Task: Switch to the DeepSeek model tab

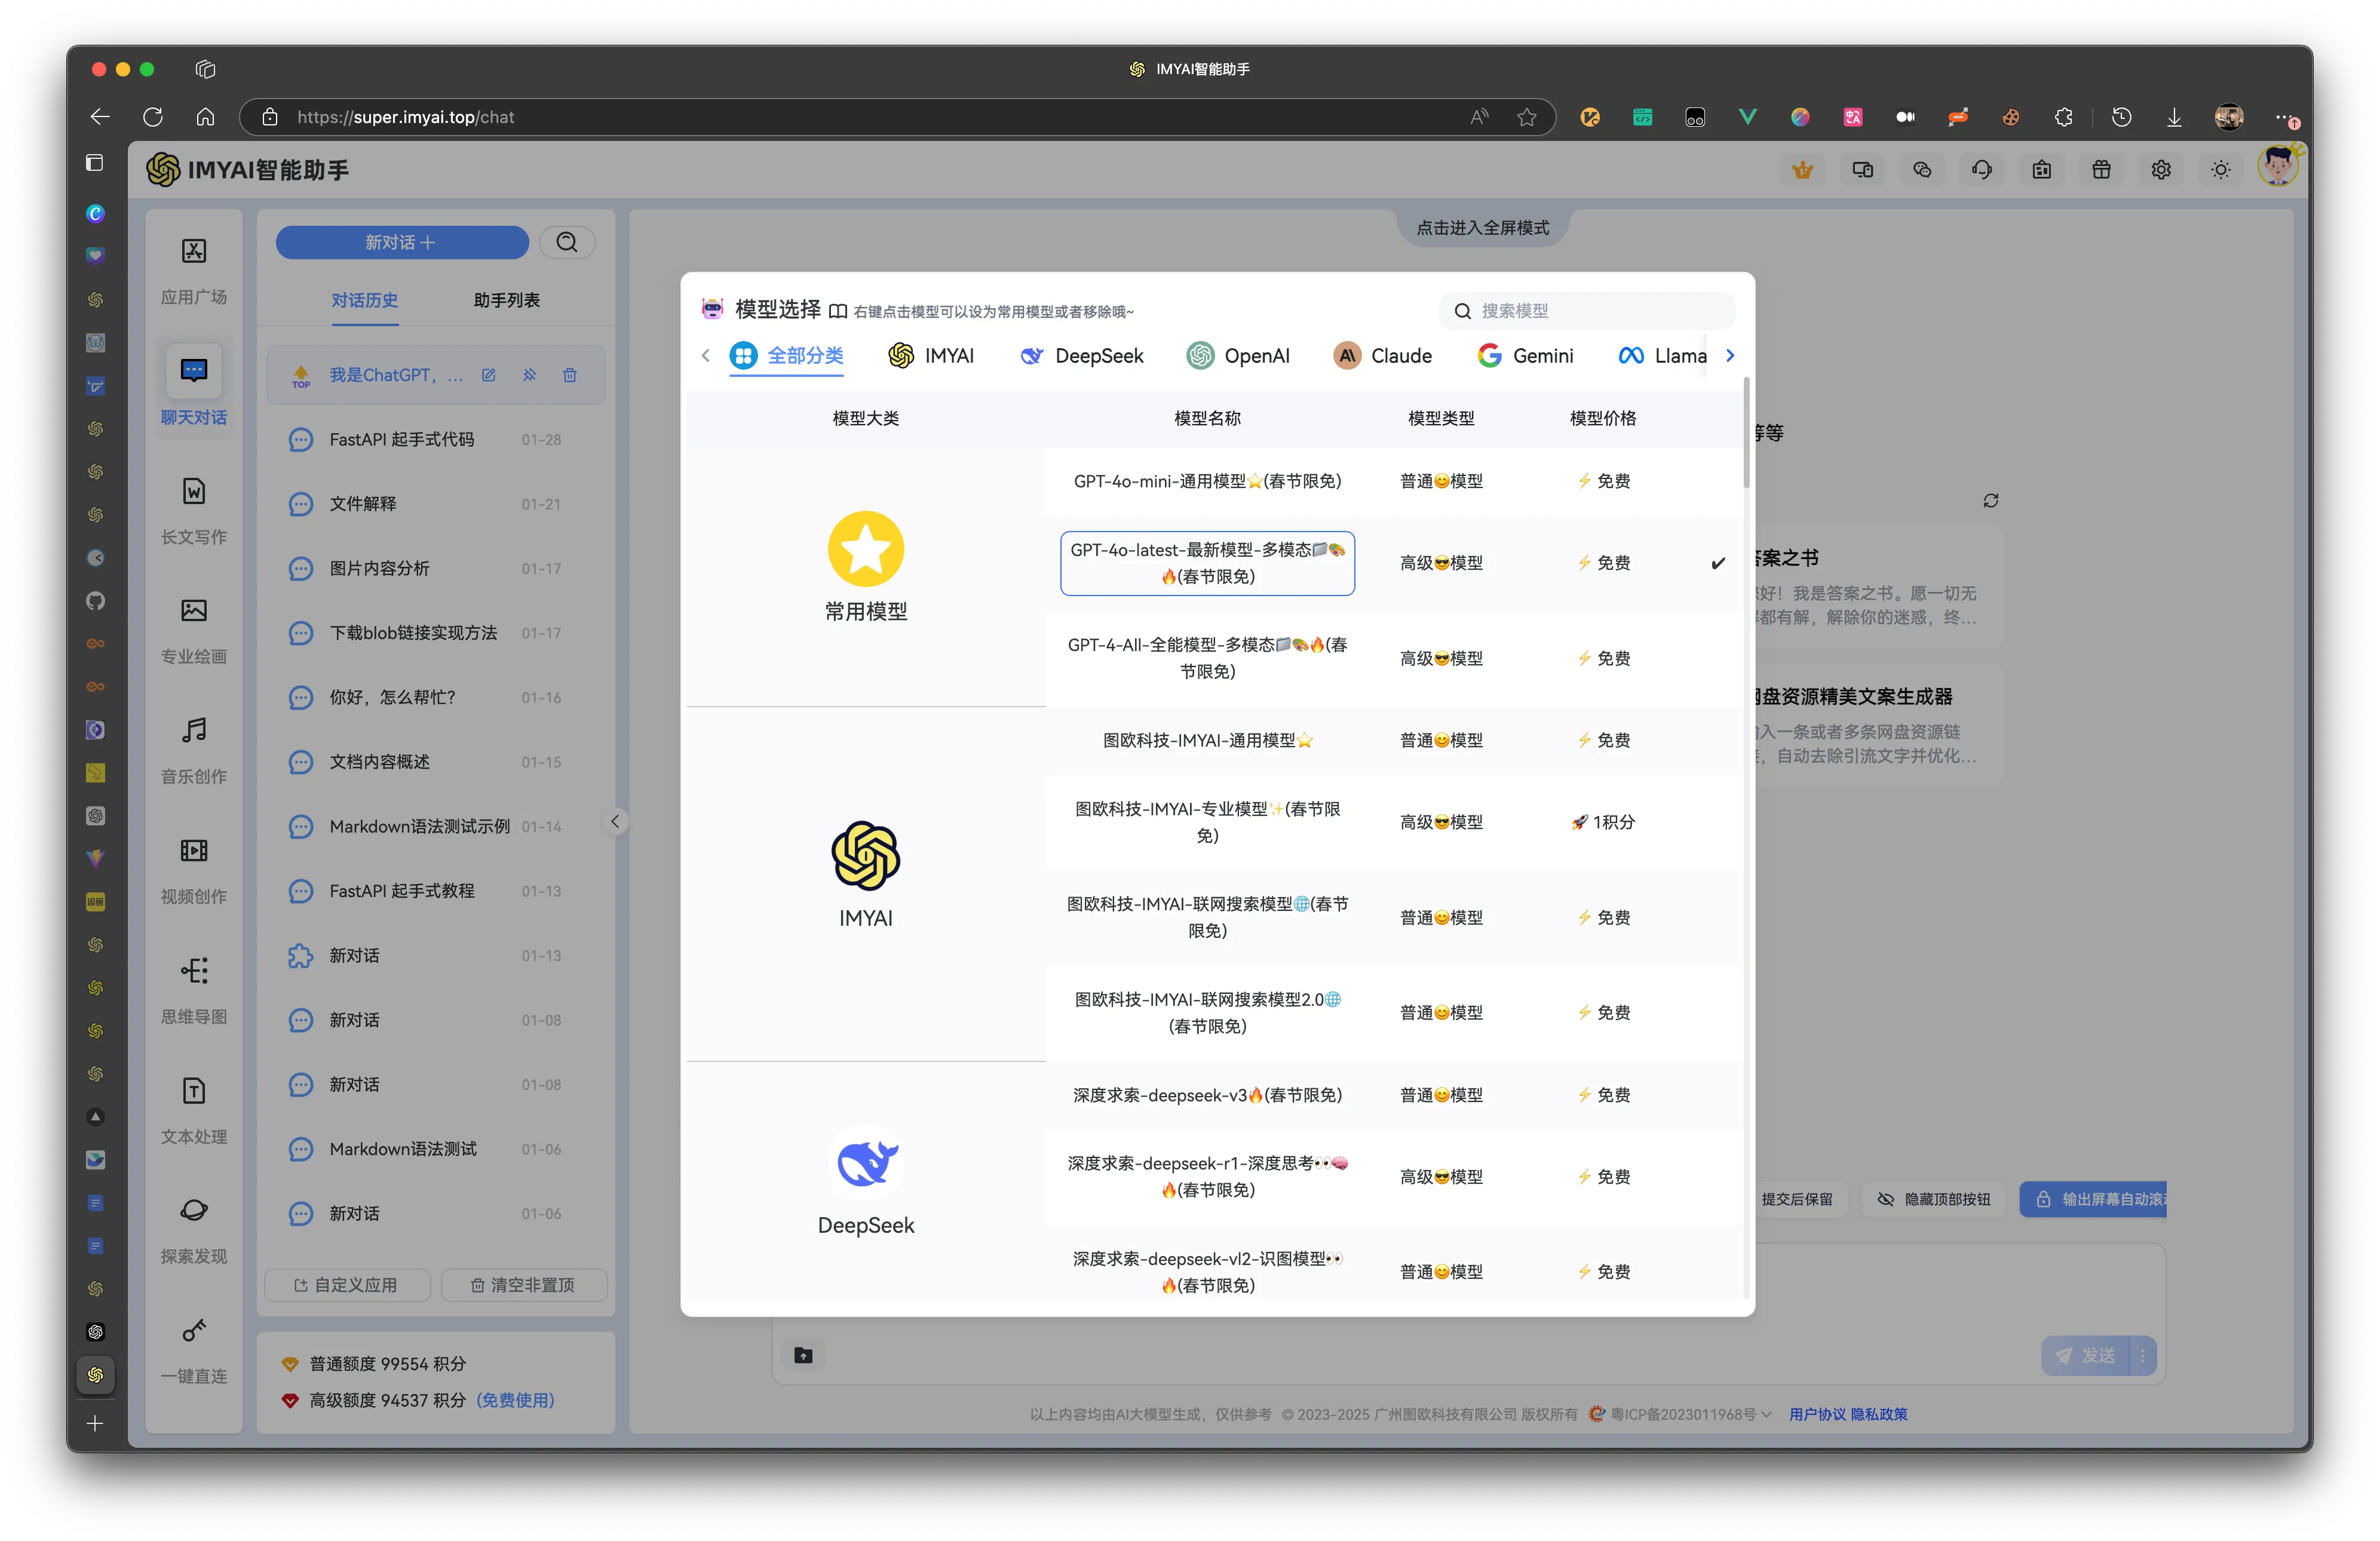Action: coord(1082,356)
